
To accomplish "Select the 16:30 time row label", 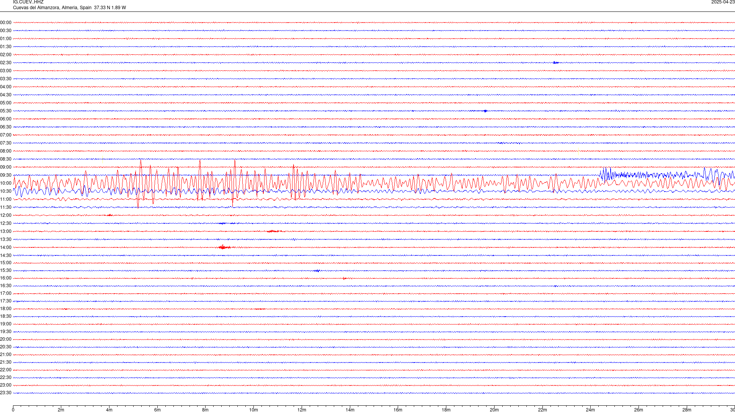I will (6, 286).
